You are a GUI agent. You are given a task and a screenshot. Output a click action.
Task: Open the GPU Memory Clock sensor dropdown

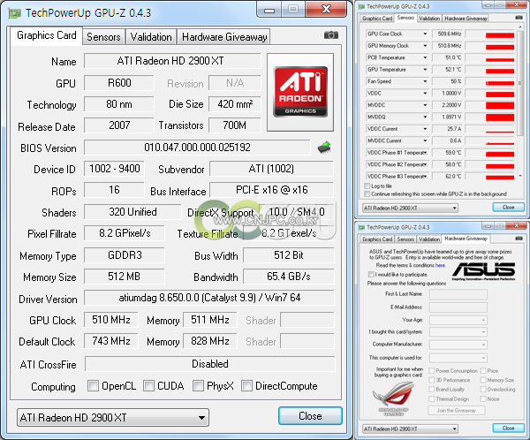click(425, 46)
